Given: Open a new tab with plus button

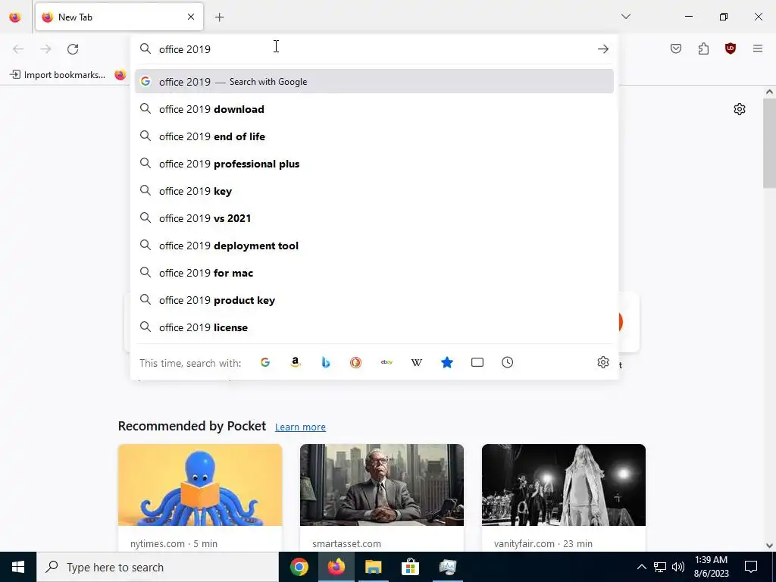Looking at the screenshot, I should pyautogui.click(x=219, y=17).
